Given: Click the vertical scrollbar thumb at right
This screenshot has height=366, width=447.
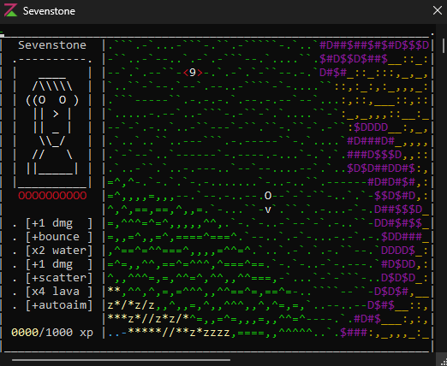Looking at the screenshot, I should pyautogui.click(x=444, y=45).
